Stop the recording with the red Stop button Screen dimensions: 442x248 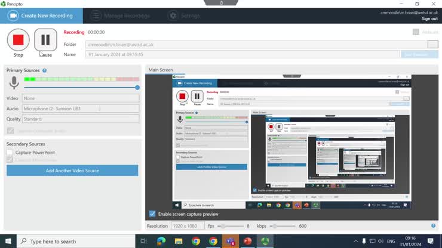[19, 40]
